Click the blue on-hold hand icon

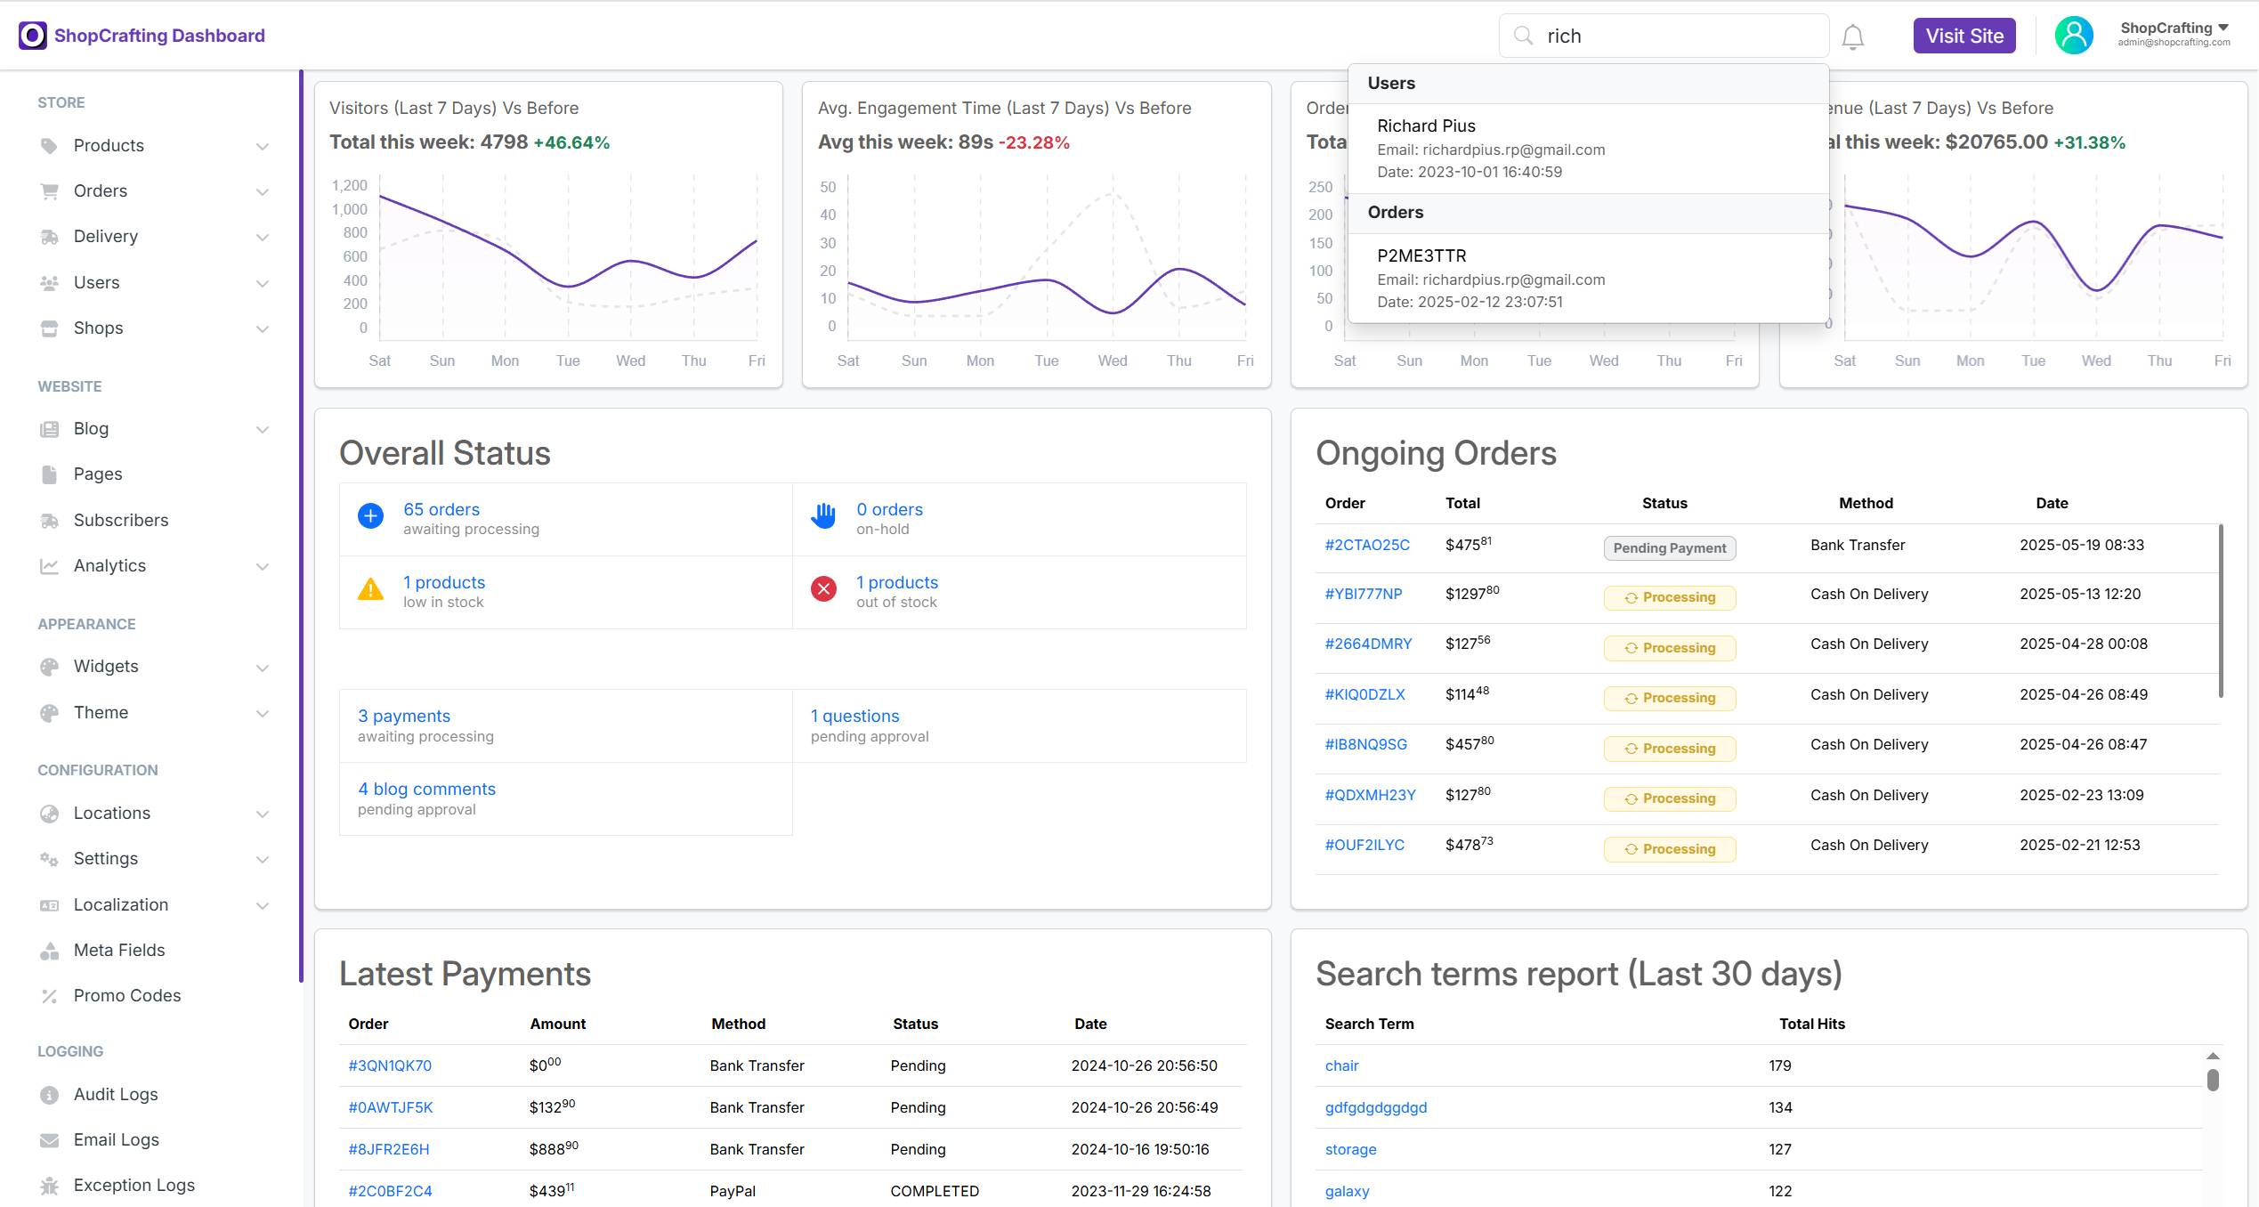[823, 515]
